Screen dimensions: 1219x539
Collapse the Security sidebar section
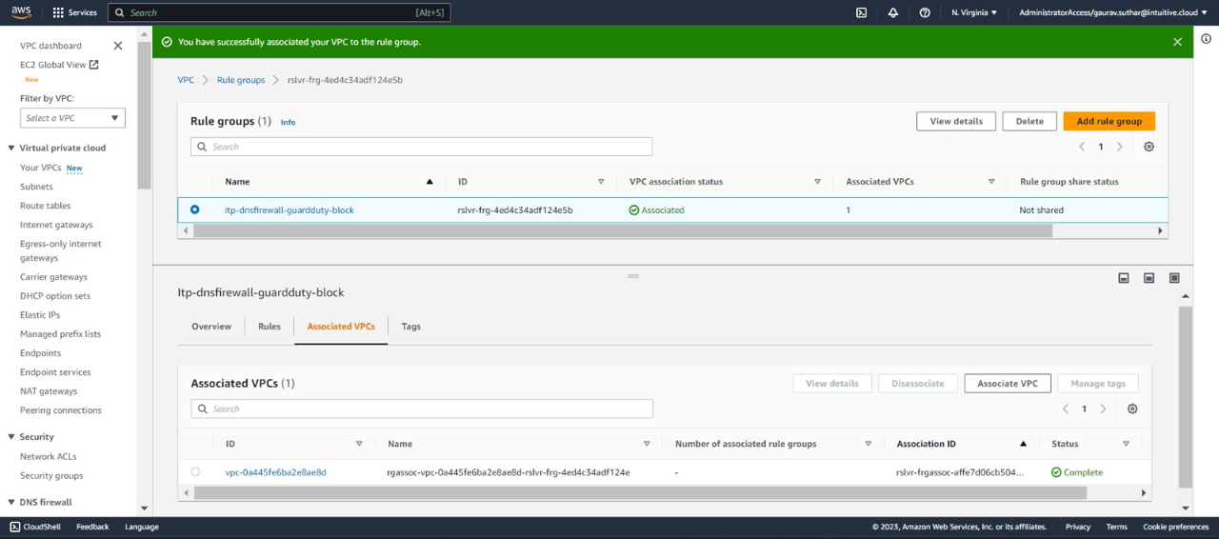pos(11,437)
